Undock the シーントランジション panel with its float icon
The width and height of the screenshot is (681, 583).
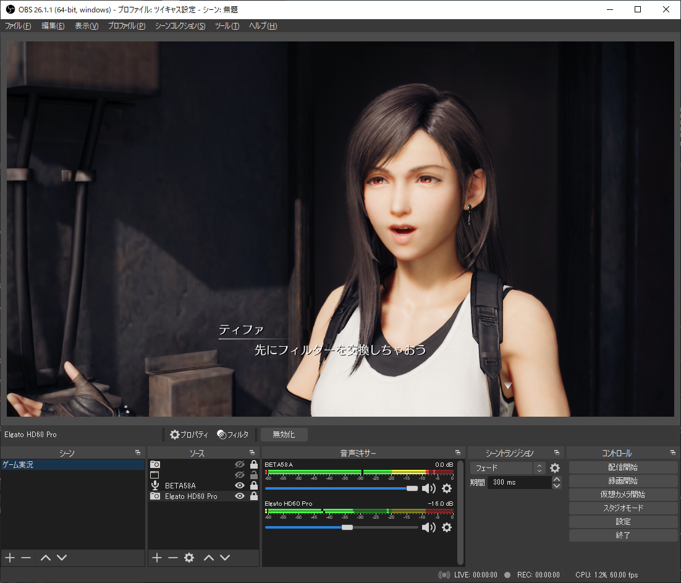[557, 453]
